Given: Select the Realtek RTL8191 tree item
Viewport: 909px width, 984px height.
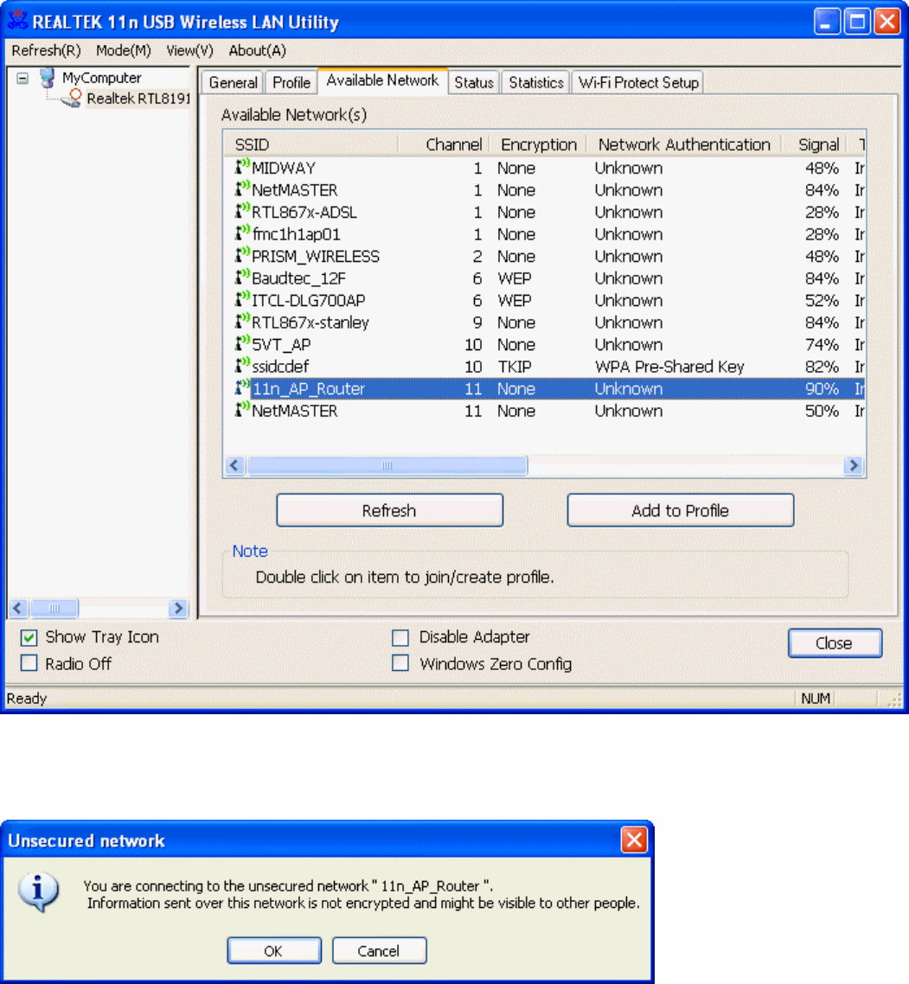Looking at the screenshot, I should coord(138,99).
